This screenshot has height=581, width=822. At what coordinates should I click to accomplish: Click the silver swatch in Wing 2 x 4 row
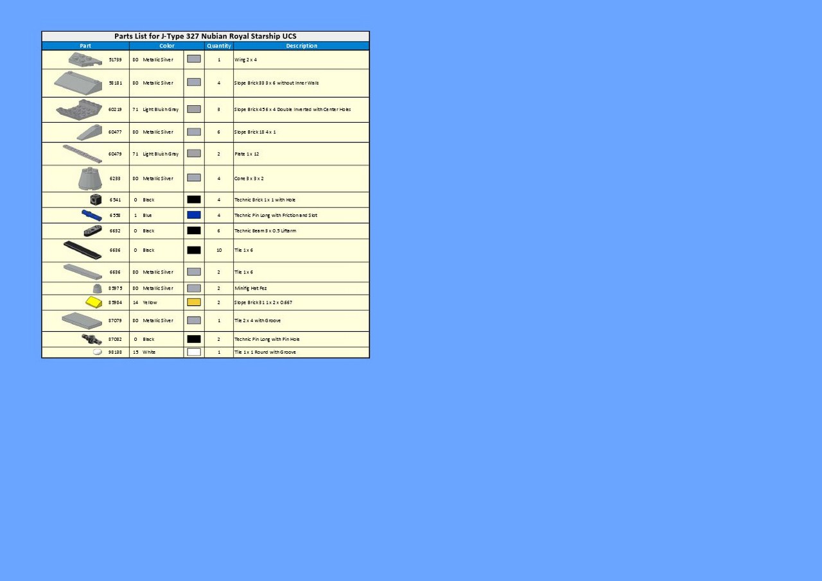[x=194, y=59]
